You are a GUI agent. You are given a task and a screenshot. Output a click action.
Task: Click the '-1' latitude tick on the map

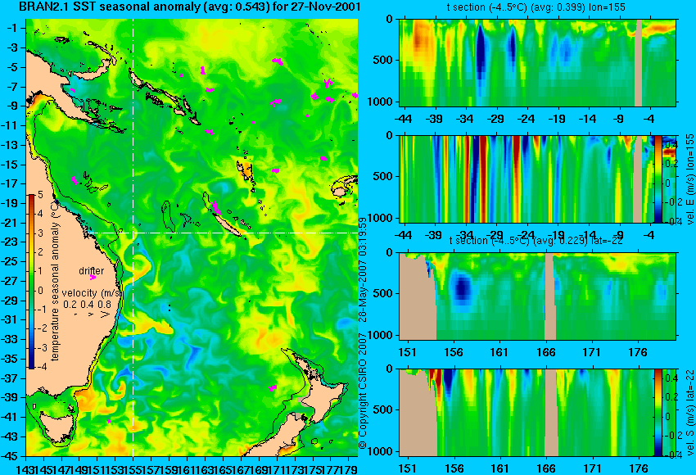pos(14,28)
